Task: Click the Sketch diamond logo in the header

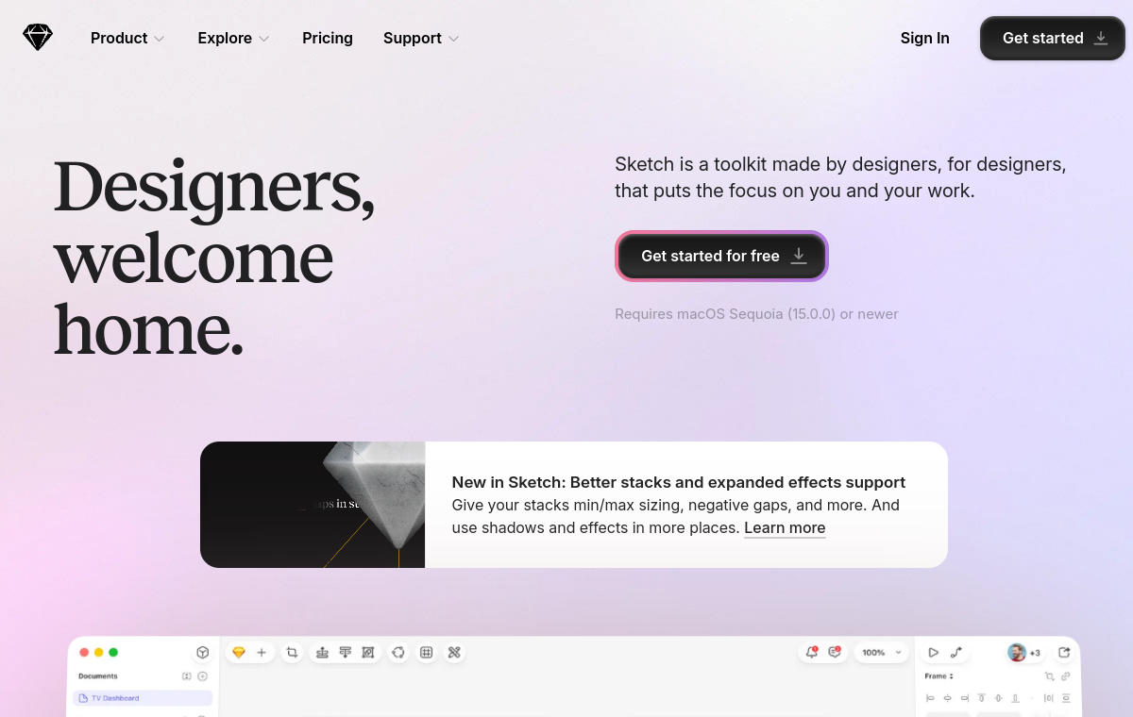Action: [x=38, y=38]
